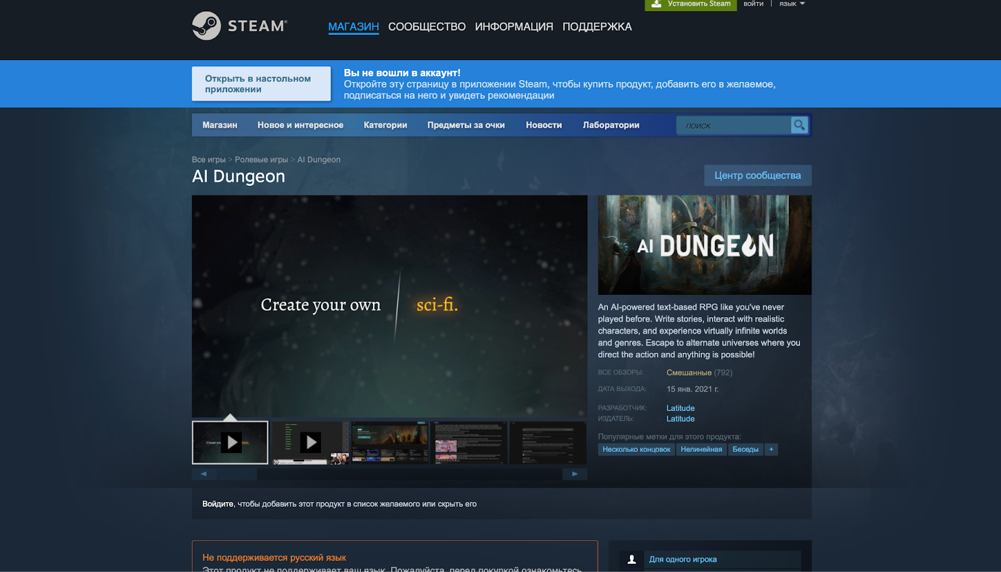The width and height of the screenshot is (1001, 572).
Task: Click download icon on Установить Steam
Action: pos(656,4)
